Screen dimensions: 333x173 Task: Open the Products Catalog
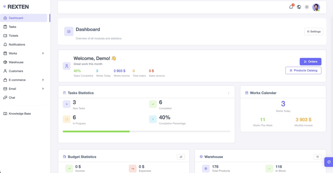pos(303,70)
